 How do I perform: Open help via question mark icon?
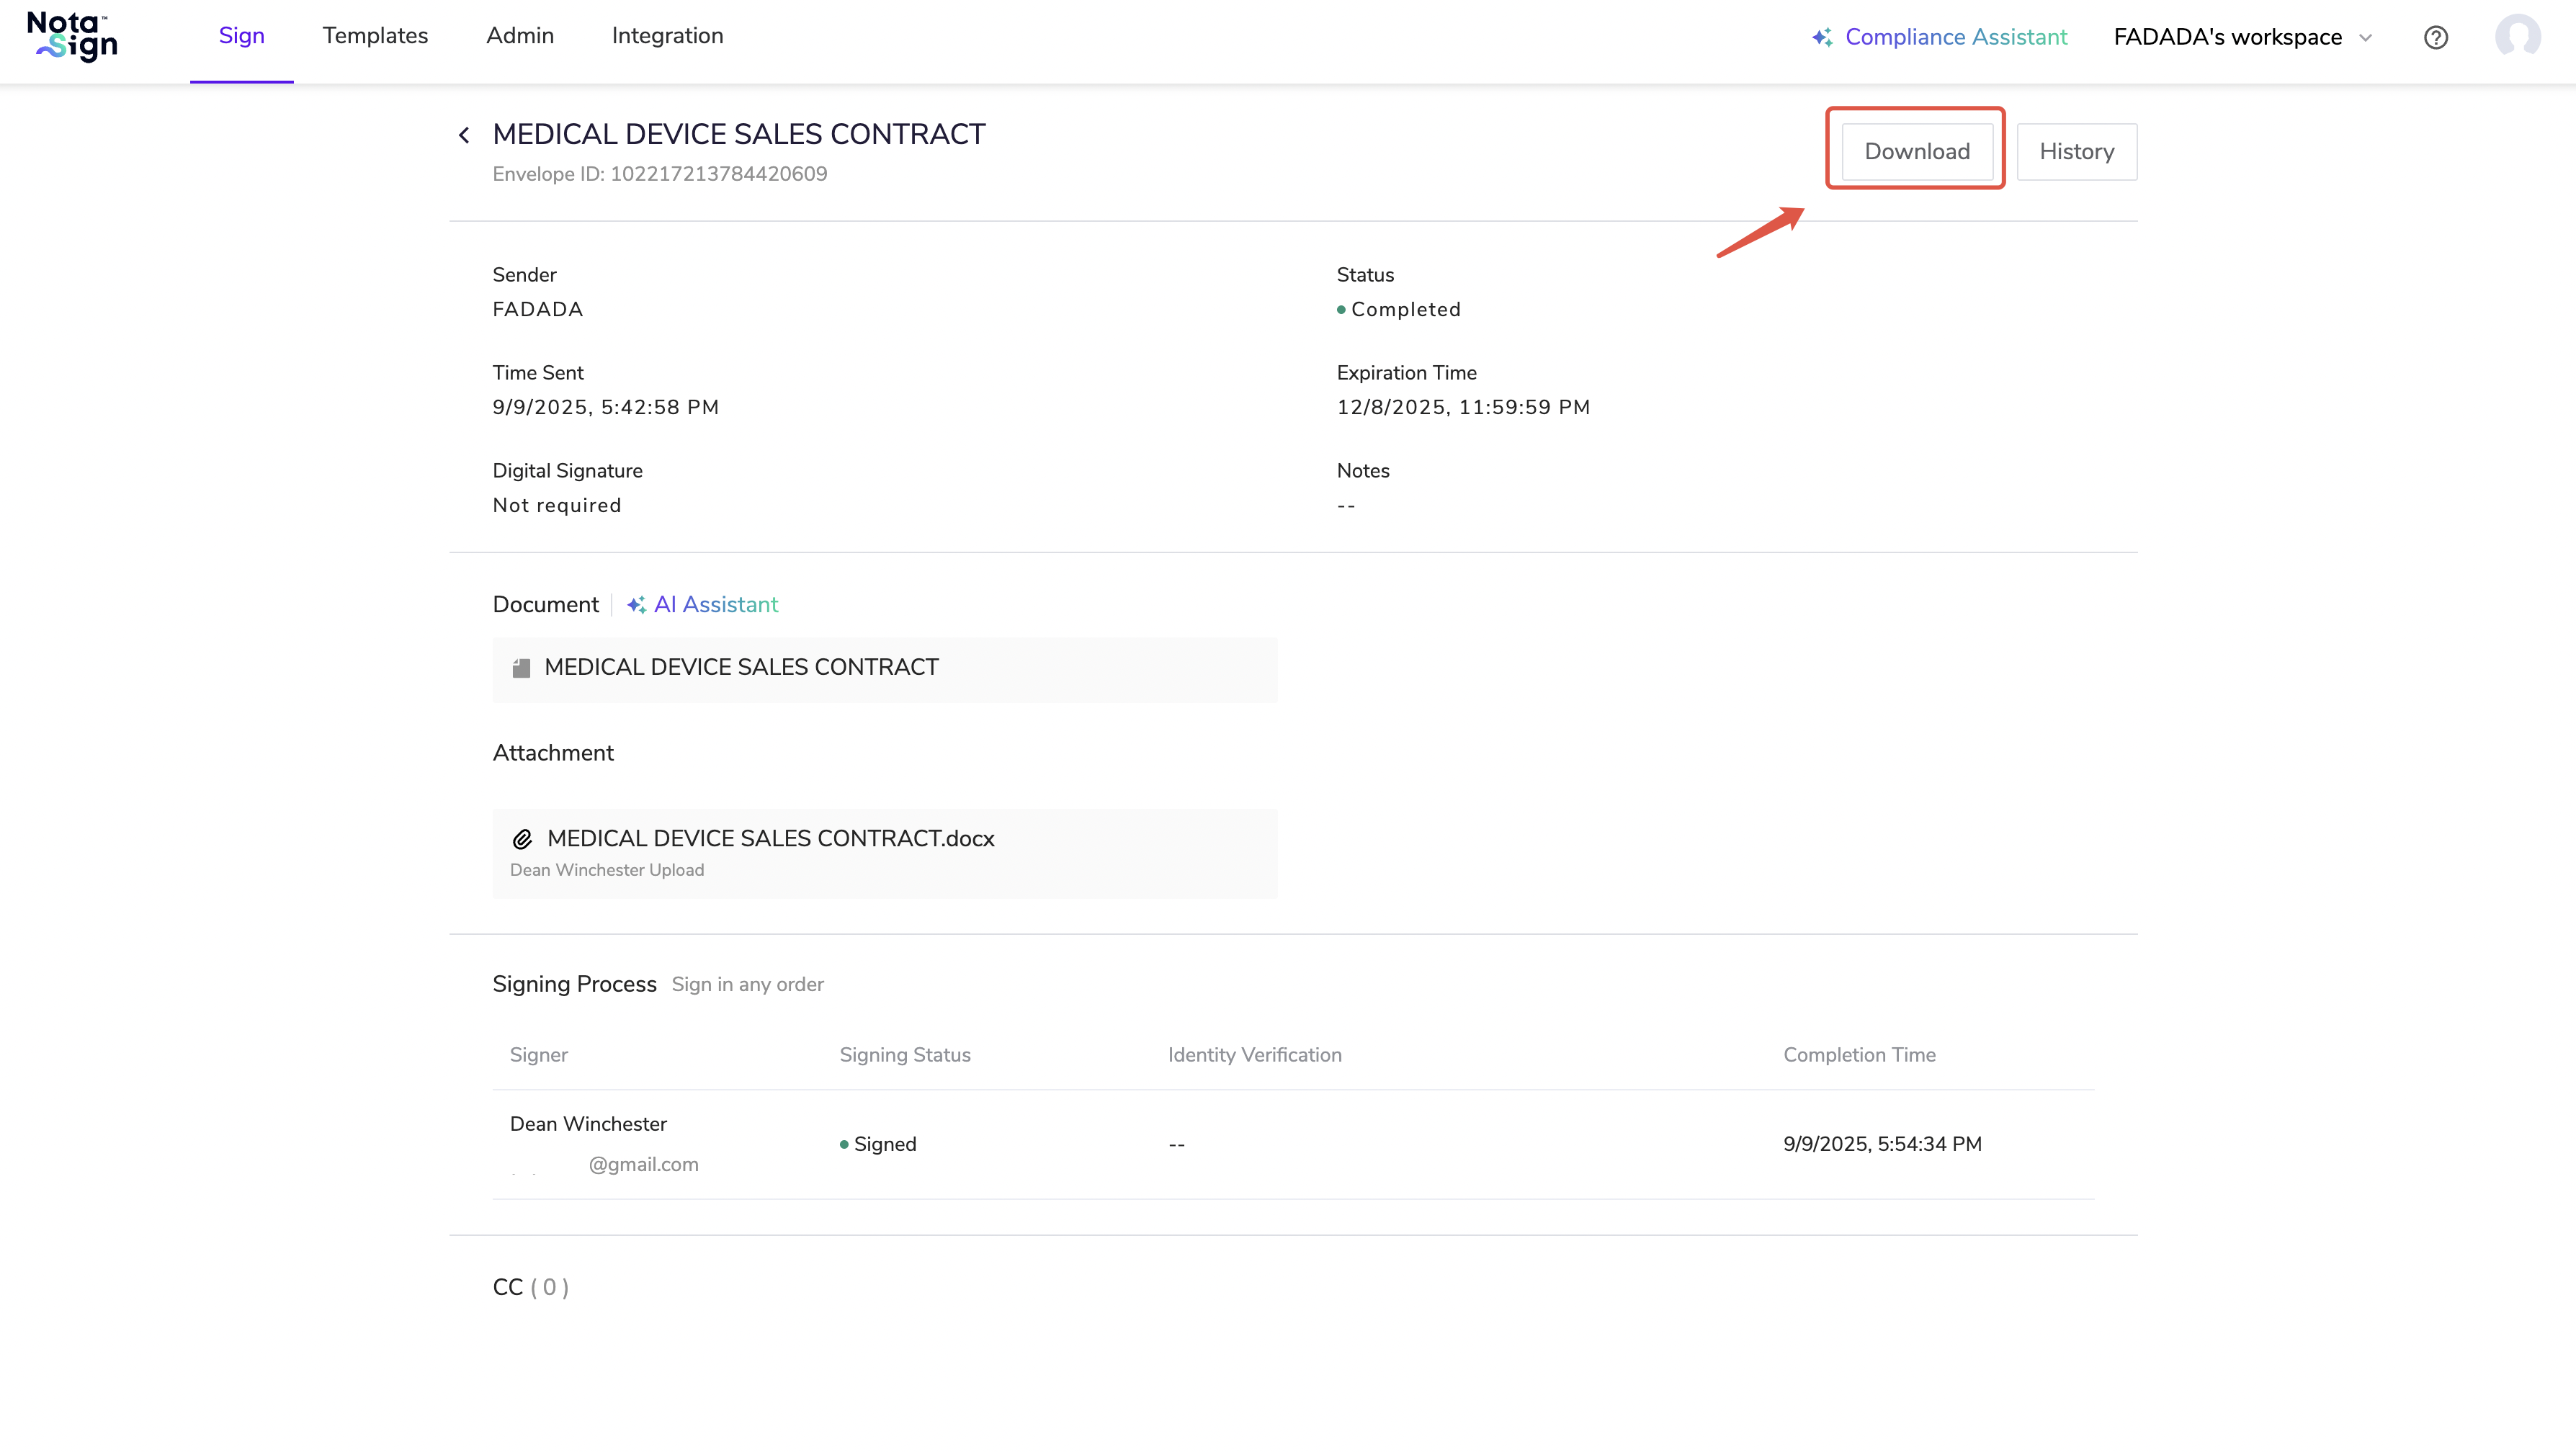(x=2436, y=38)
